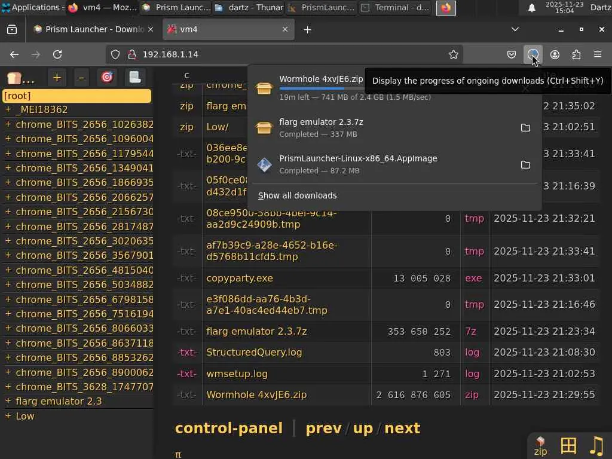
Task: List all tabs dropdown arrow
Action: tap(515, 29)
